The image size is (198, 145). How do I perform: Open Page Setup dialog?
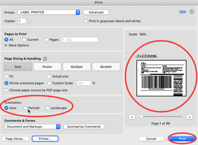click(15, 139)
